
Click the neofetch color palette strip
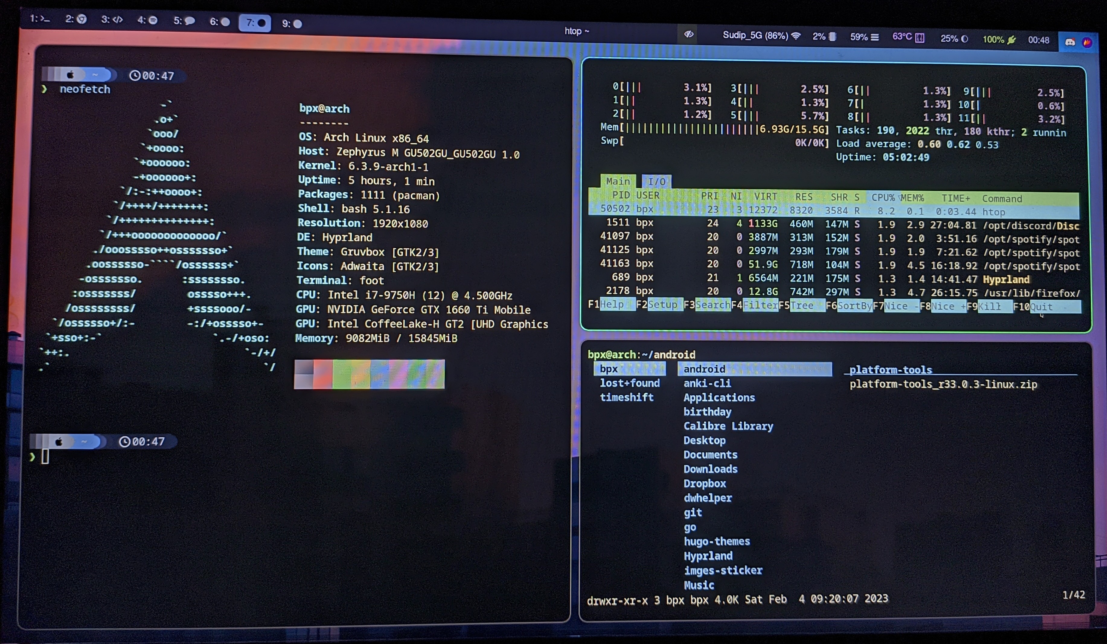point(369,374)
